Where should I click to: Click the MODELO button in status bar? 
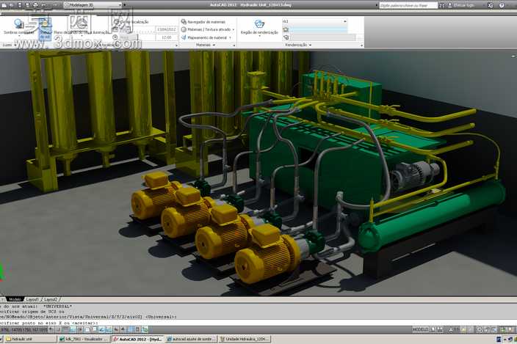tap(420, 329)
